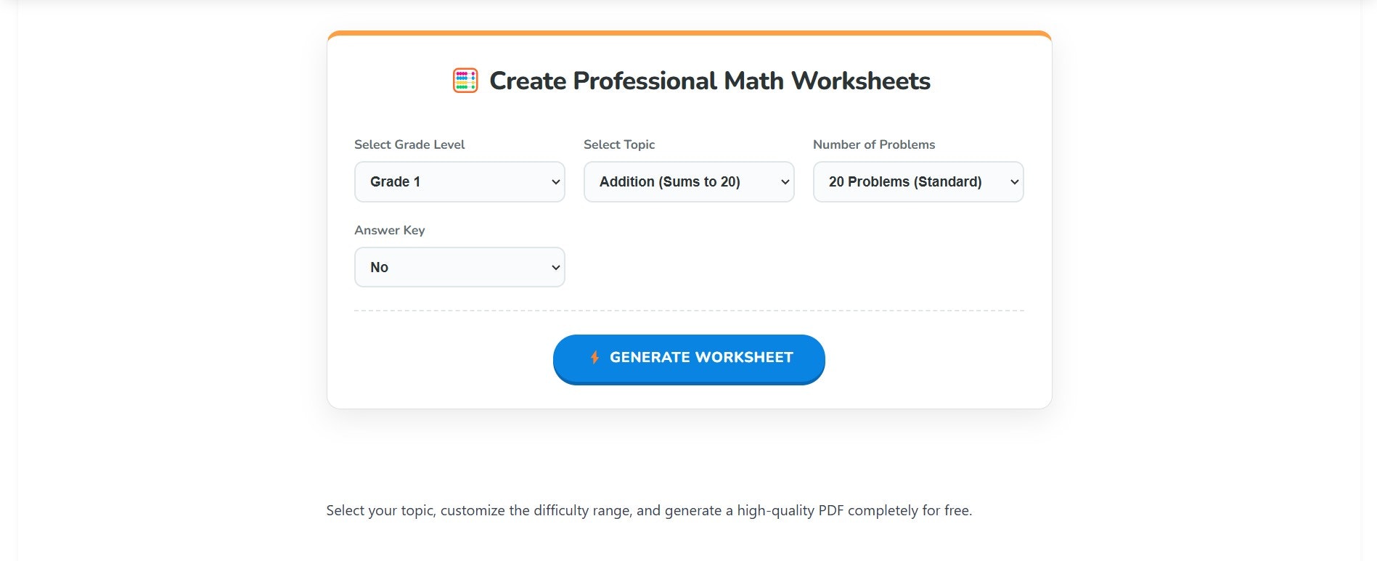
Task: Click the chevron on 20 Problems (Standard)
Action: click(x=1014, y=181)
